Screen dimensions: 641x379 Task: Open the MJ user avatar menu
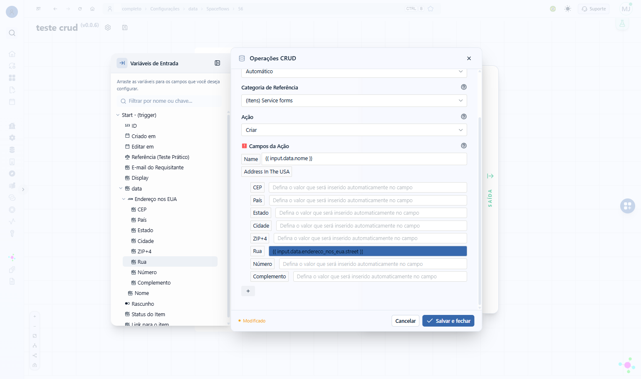[x=626, y=9]
